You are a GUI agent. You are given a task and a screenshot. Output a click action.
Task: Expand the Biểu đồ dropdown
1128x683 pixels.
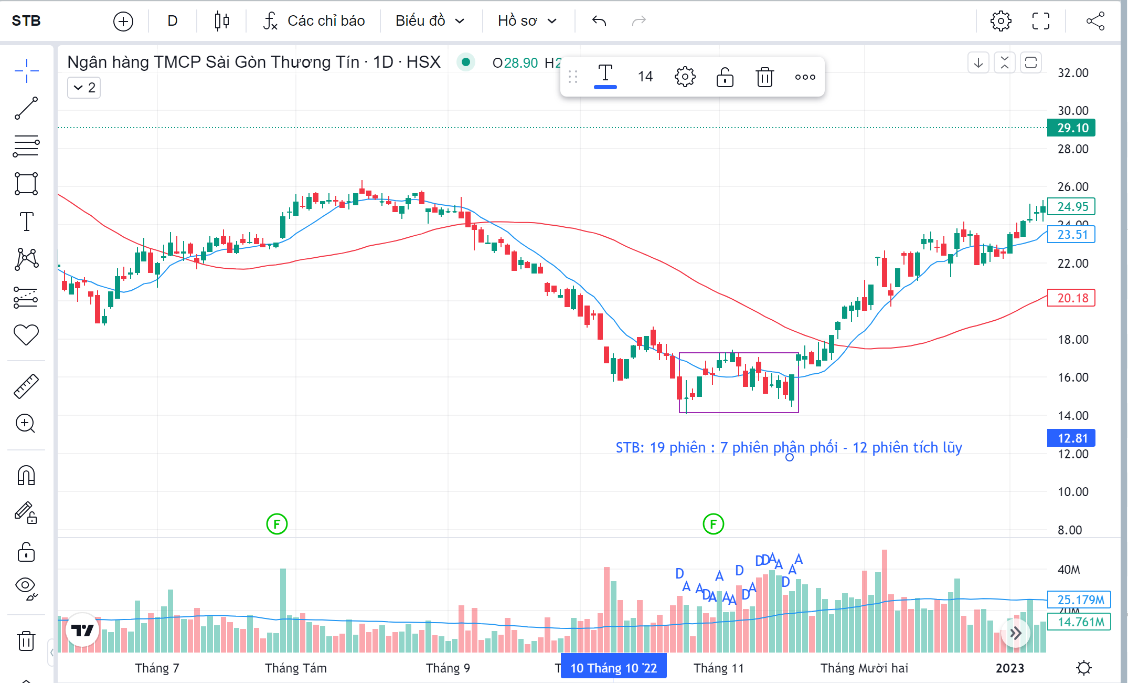click(430, 21)
